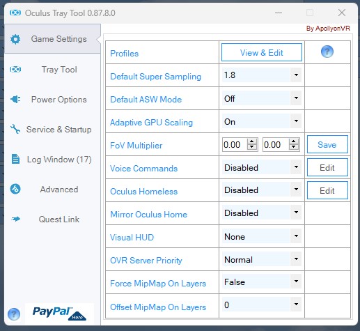Viewport: 360px width, 331px height.
Task: Save the FoV Multiplier values
Action: coord(327,144)
